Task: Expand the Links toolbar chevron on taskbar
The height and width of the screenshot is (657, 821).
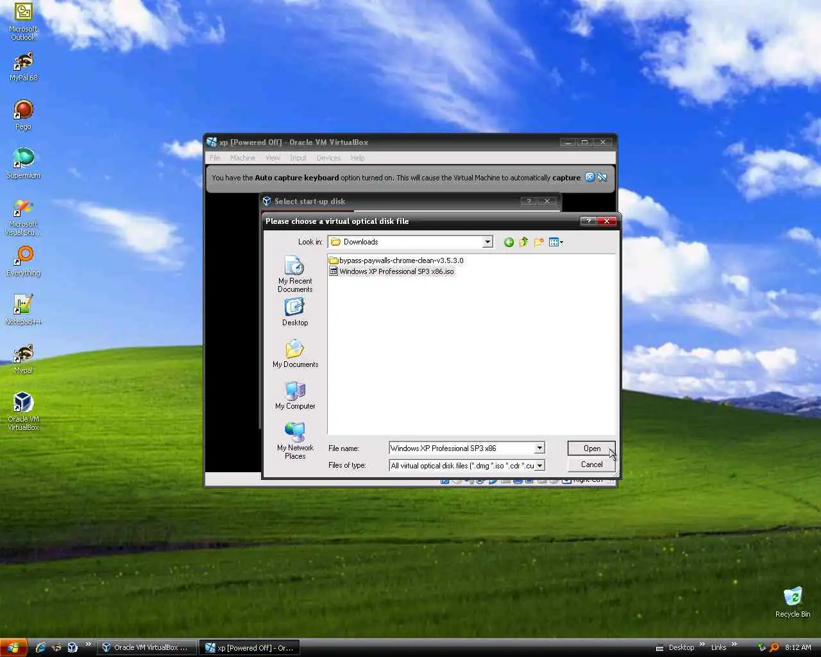Action: [734, 644]
